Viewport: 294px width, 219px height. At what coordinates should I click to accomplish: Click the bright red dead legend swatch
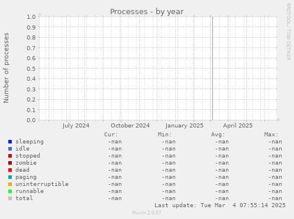pyautogui.click(x=10, y=170)
